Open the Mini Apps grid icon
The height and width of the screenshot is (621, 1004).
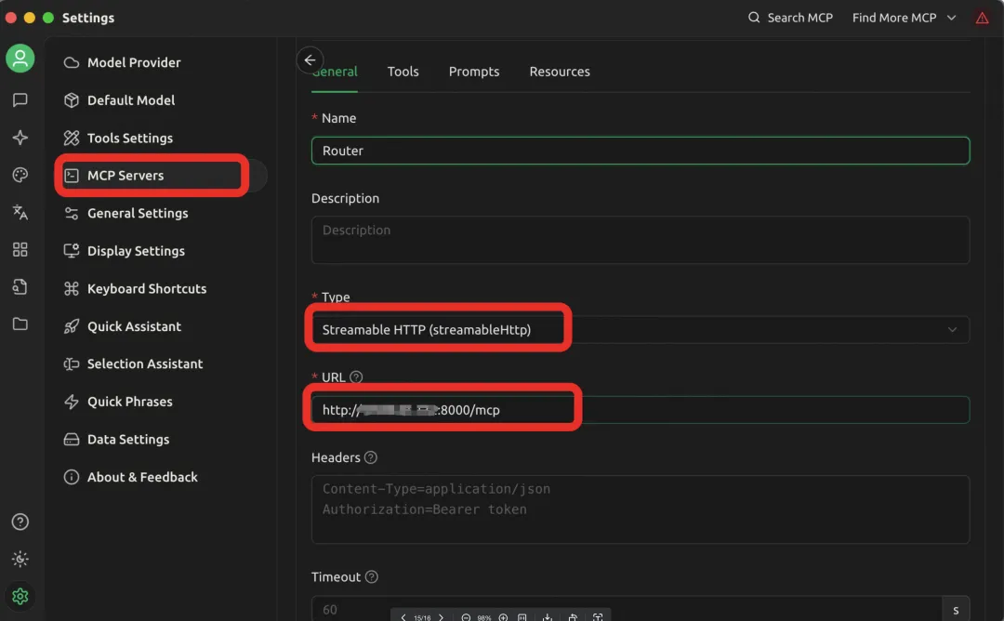tap(20, 249)
